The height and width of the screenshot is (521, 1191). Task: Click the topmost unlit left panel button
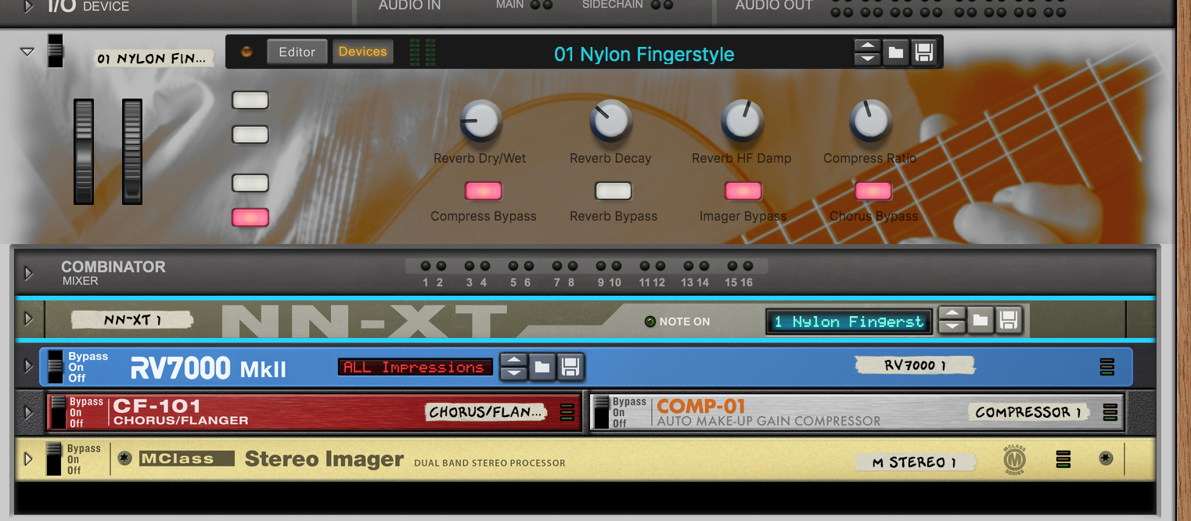(x=250, y=100)
